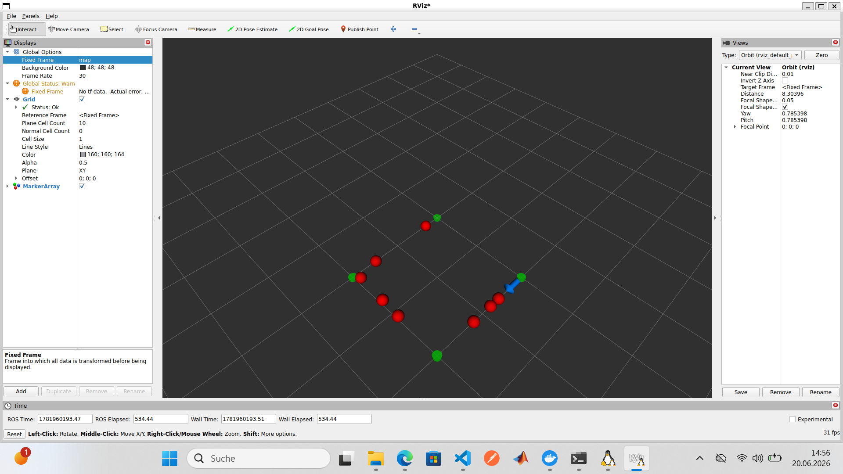Click the Add display button
The height and width of the screenshot is (474, 843).
tap(21, 391)
